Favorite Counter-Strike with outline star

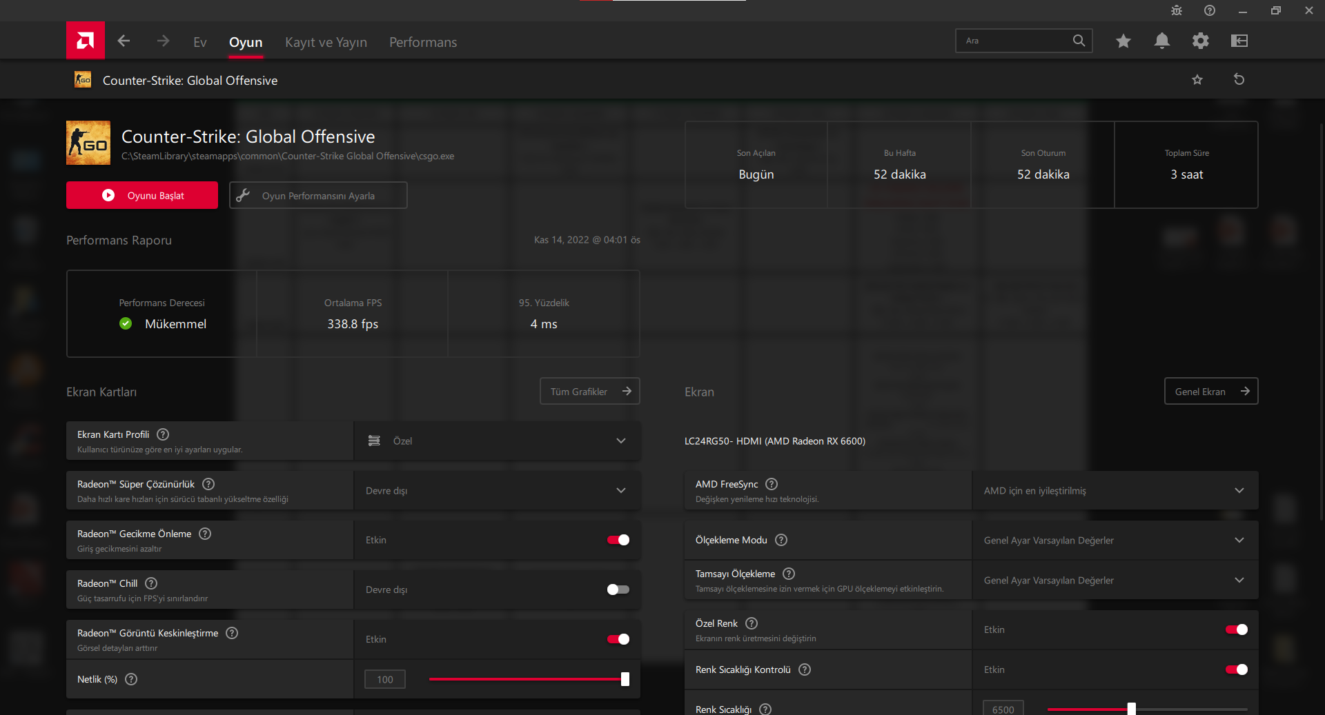[x=1197, y=80]
